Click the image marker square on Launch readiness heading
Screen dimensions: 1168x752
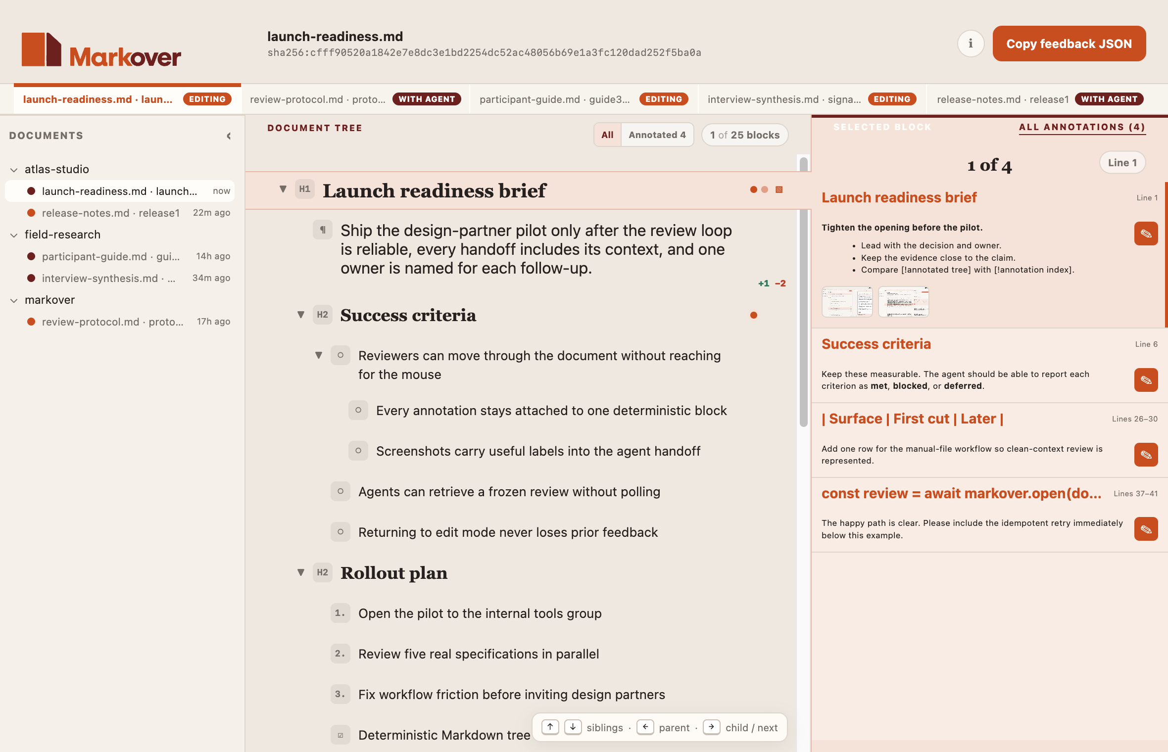coord(779,189)
